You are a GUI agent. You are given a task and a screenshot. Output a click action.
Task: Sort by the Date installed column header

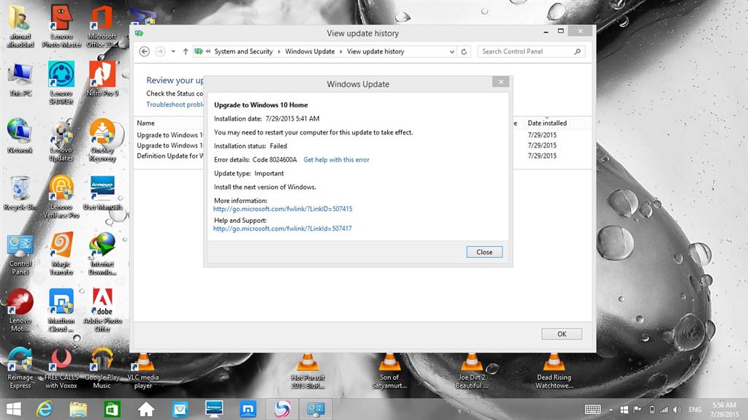point(546,123)
